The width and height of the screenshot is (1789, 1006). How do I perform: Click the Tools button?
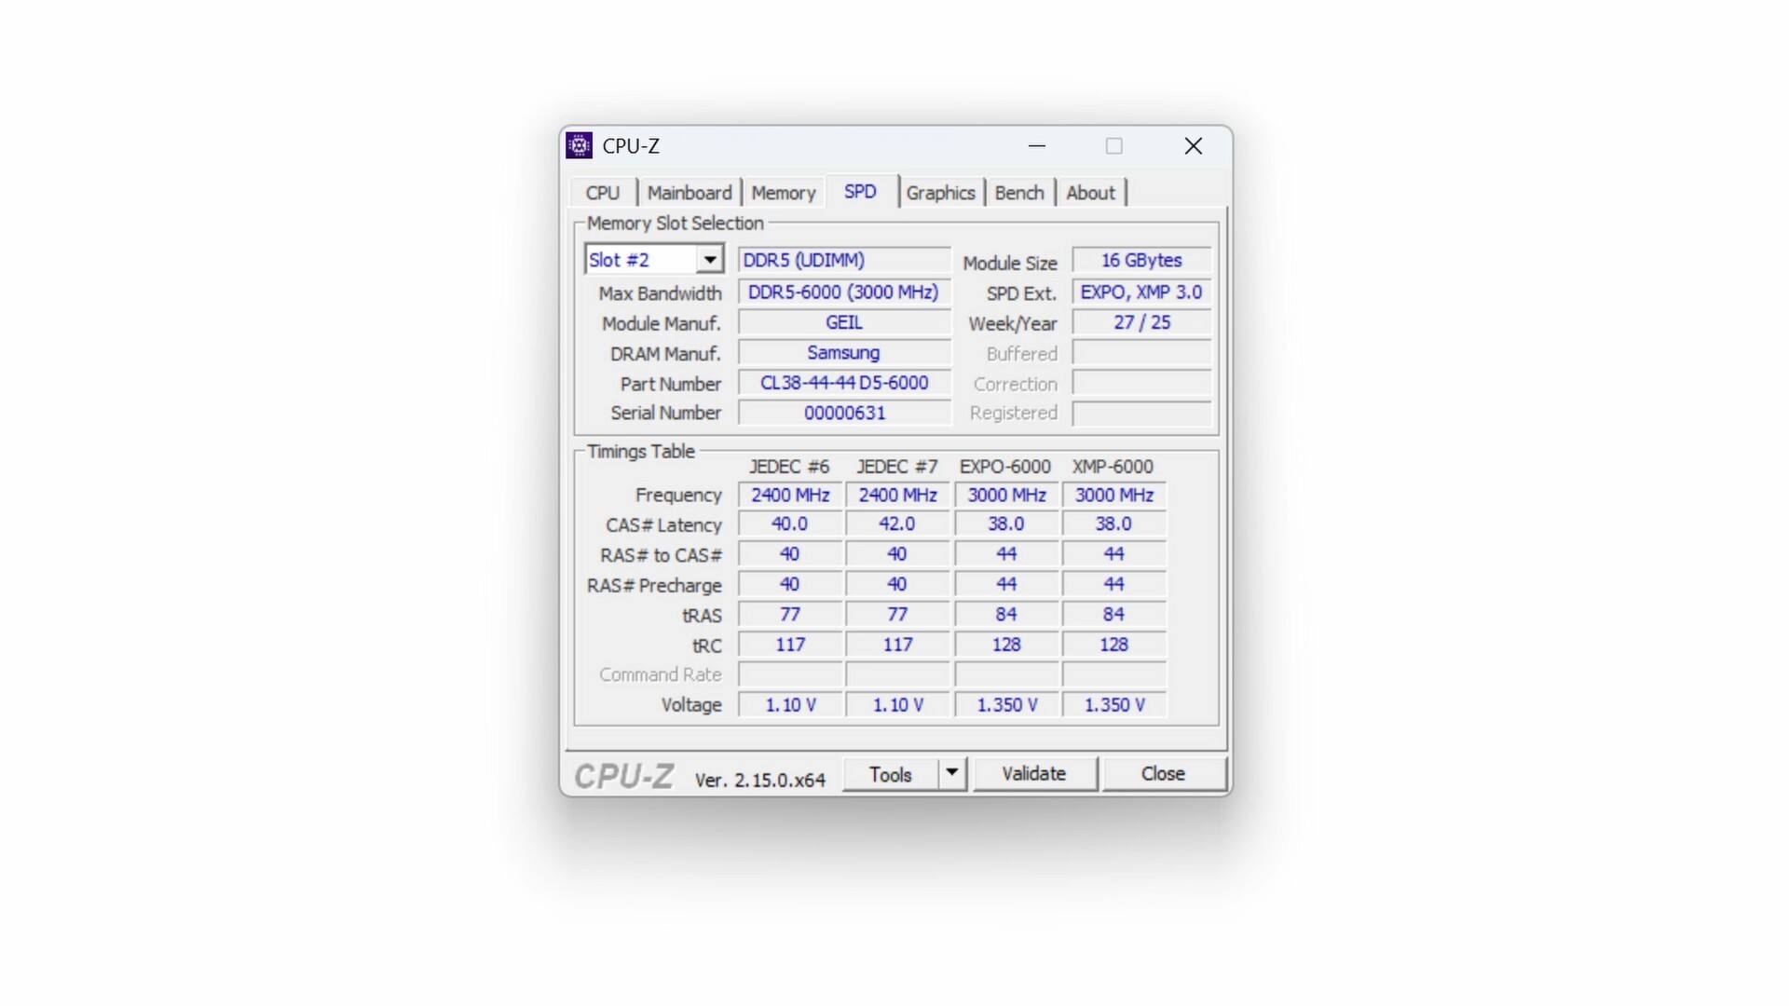(x=891, y=774)
